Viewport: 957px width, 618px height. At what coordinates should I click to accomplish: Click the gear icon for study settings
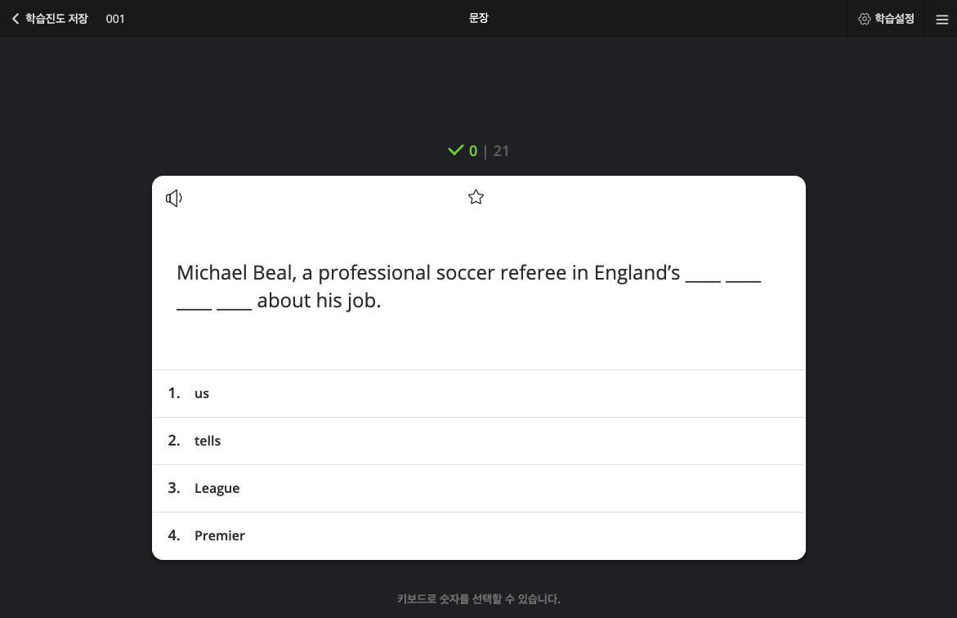point(864,19)
